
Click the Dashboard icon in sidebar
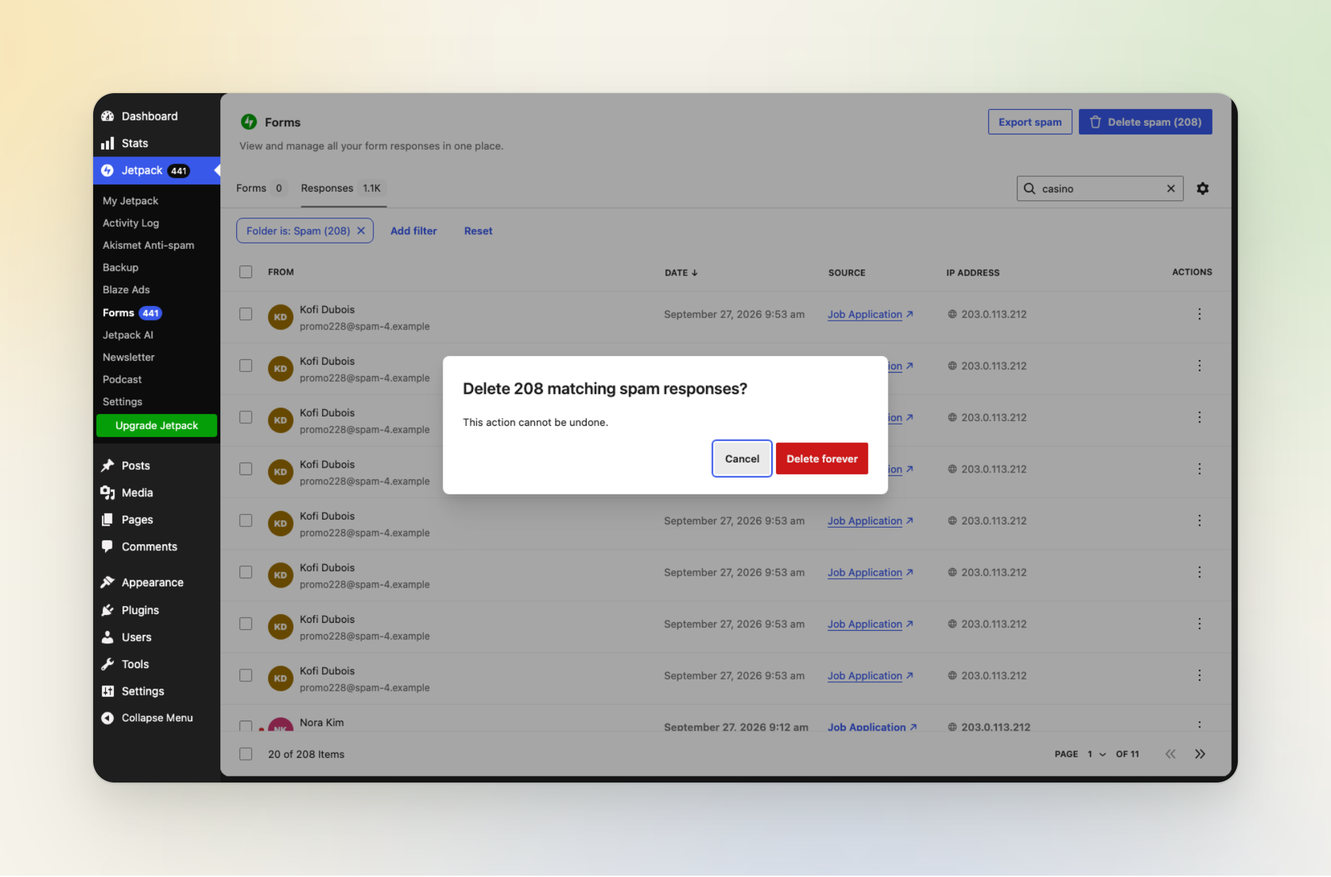point(107,116)
